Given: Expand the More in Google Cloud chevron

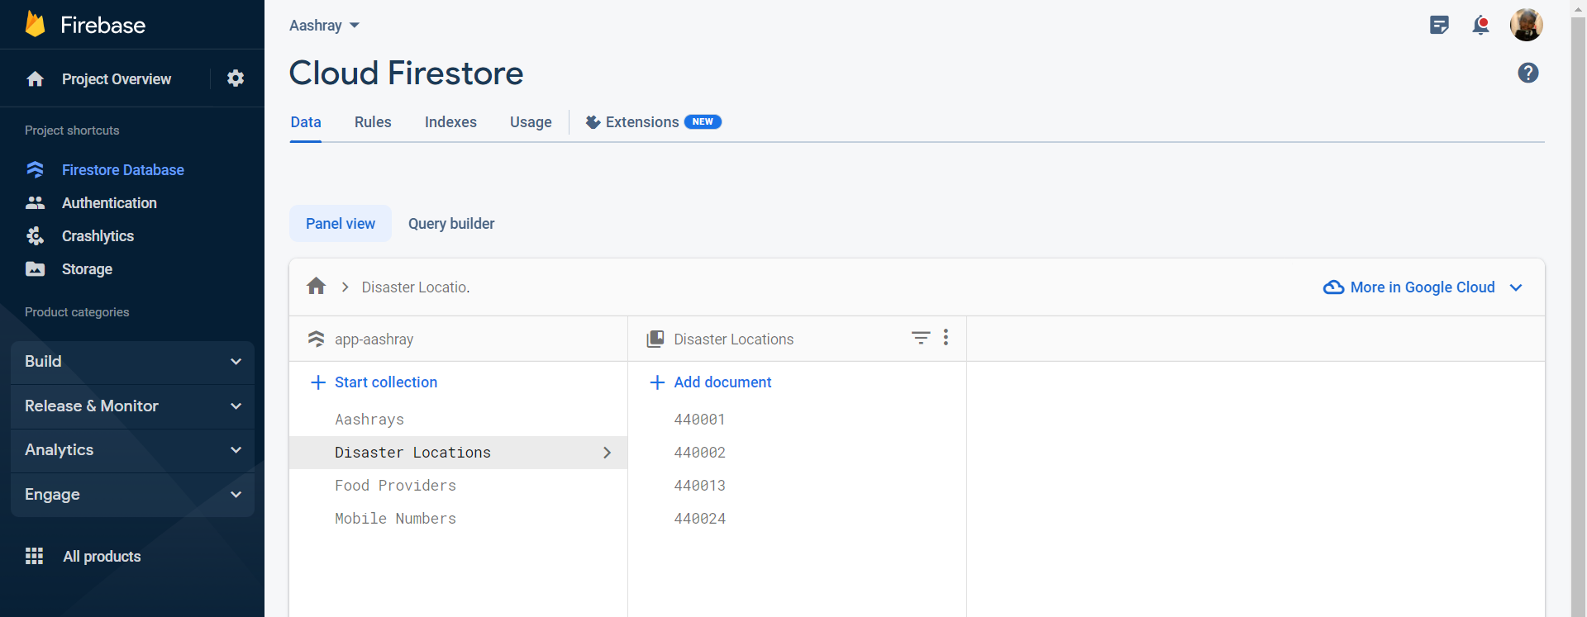Looking at the screenshot, I should (x=1516, y=287).
